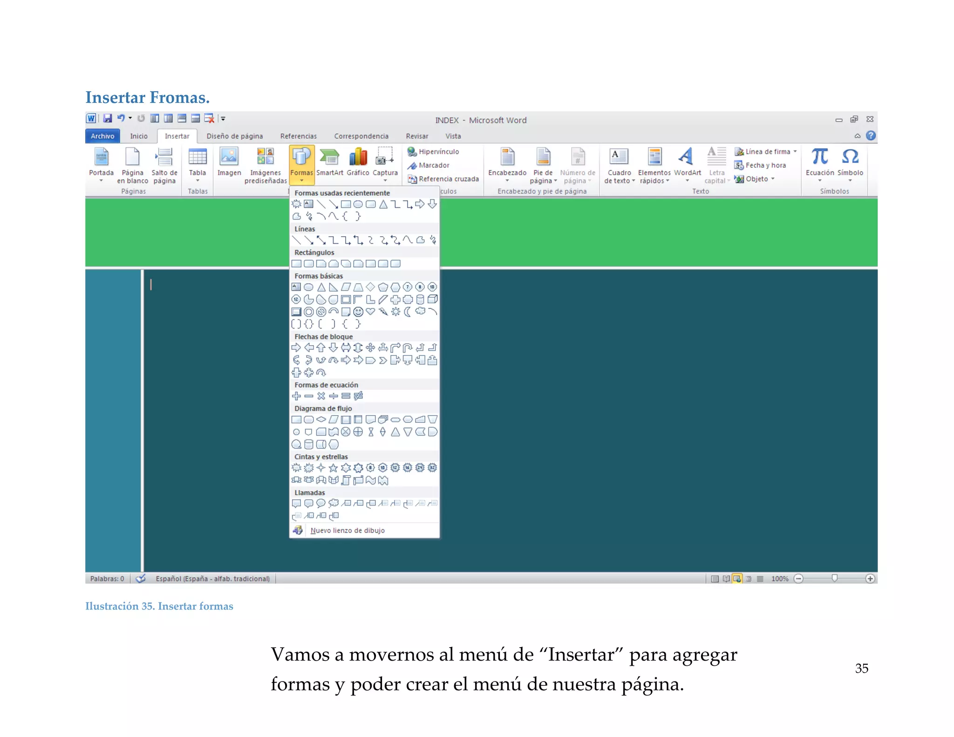The height and width of the screenshot is (737, 954).
Task: Switch to Diseño de página tab
Action: [234, 136]
